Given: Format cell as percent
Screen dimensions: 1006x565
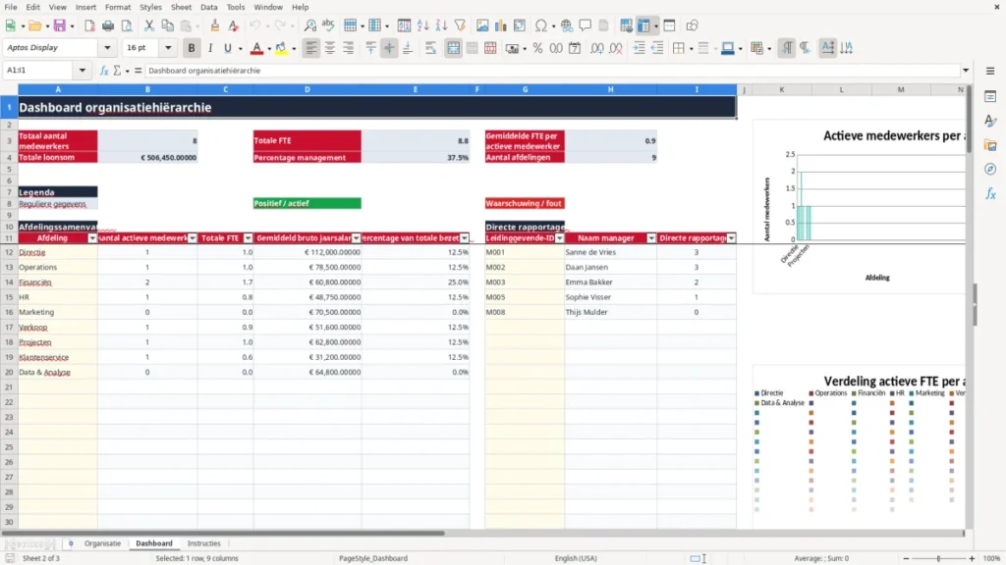Looking at the screenshot, I should click(x=537, y=48).
